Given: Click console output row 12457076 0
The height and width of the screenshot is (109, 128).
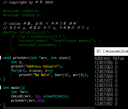Looking at the screenshot, I should (106, 85).
